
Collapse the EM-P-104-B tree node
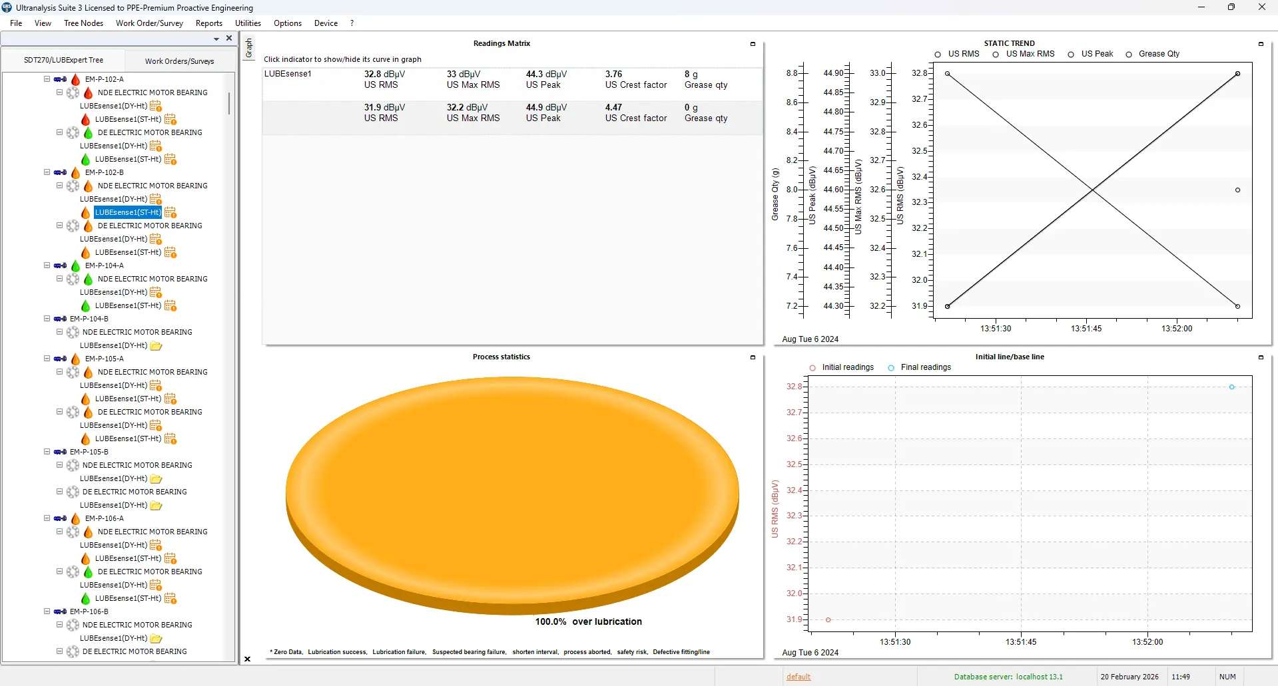[x=47, y=319]
